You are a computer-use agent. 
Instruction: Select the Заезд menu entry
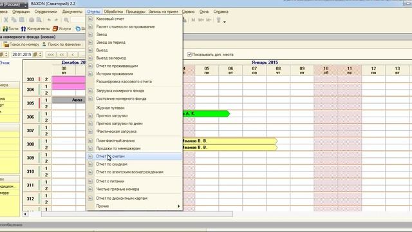[x=135, y=34]
